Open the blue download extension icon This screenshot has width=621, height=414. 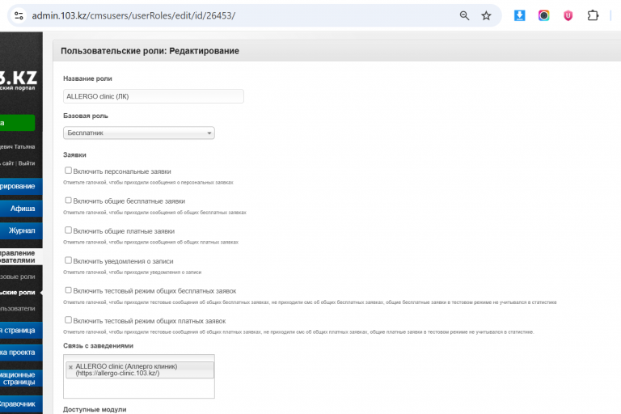pos(519,15)
